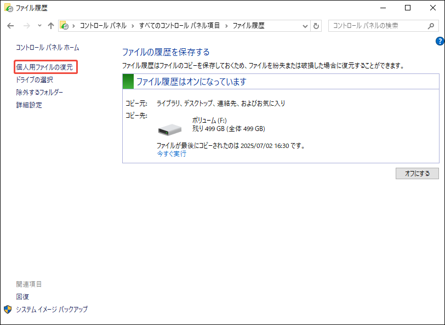Open the 回復 related link

coord(22,297)
